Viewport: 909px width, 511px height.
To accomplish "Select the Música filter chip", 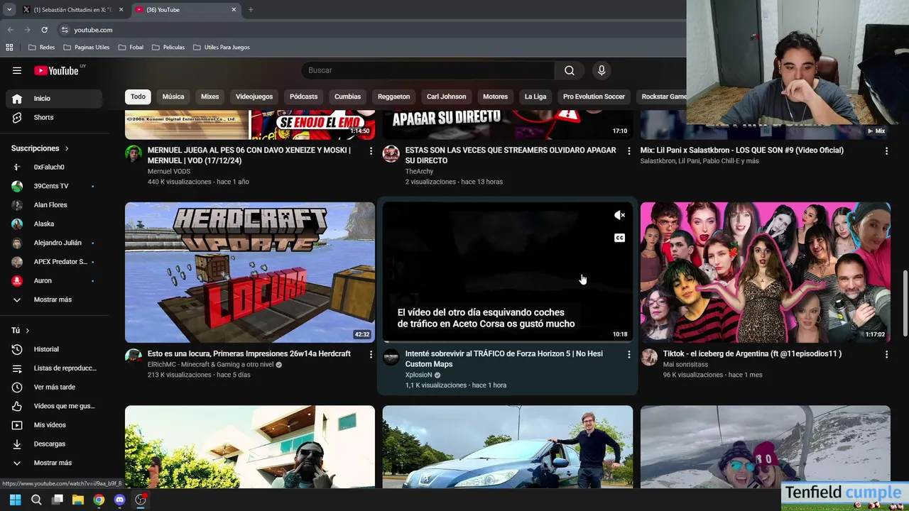I will [173, 97].
